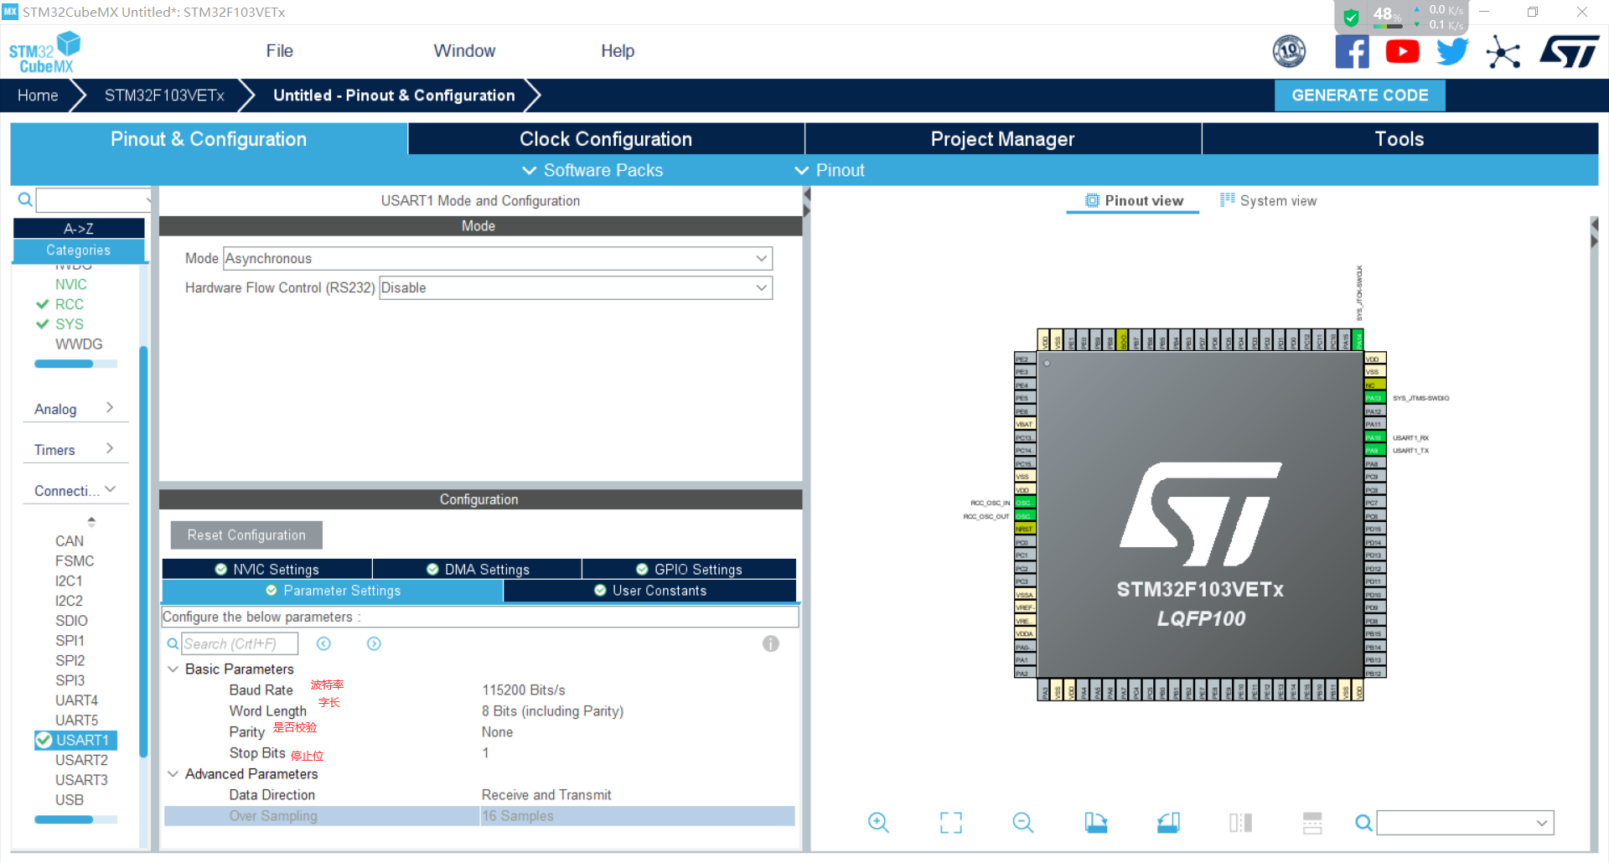This screenshot has width=1609, height=863.
Task: Go to next parameter search result
Action: [x=374, y=643]
